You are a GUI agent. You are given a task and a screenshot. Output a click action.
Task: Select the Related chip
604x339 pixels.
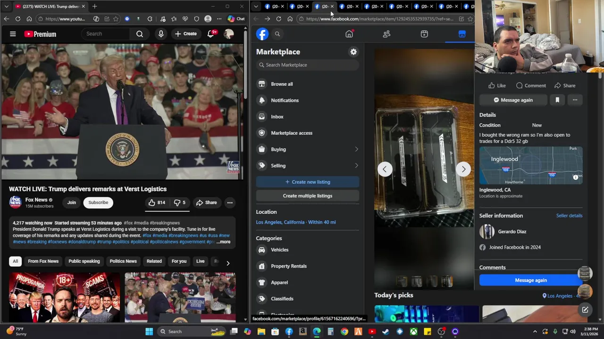coord(154,261)
